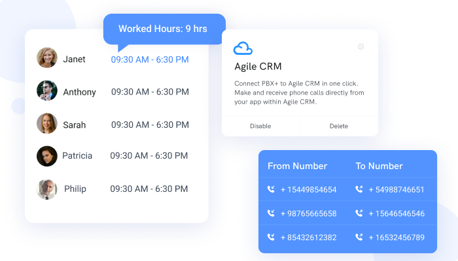
Task: Click Anthony's profile avatar
Action: click(47, 91)
